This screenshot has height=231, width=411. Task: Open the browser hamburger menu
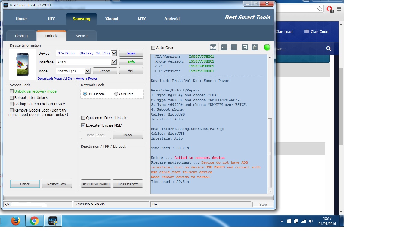pyautogui.click(x=339, y=9)
